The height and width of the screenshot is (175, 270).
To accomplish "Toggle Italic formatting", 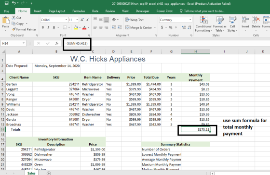I will 48,27.
